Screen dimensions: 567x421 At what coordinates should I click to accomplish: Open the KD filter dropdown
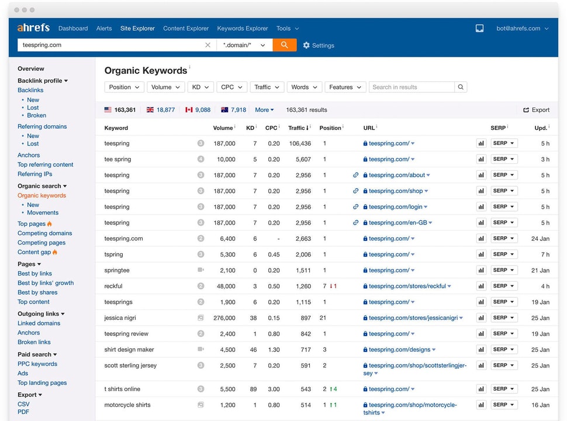point(200,87)
